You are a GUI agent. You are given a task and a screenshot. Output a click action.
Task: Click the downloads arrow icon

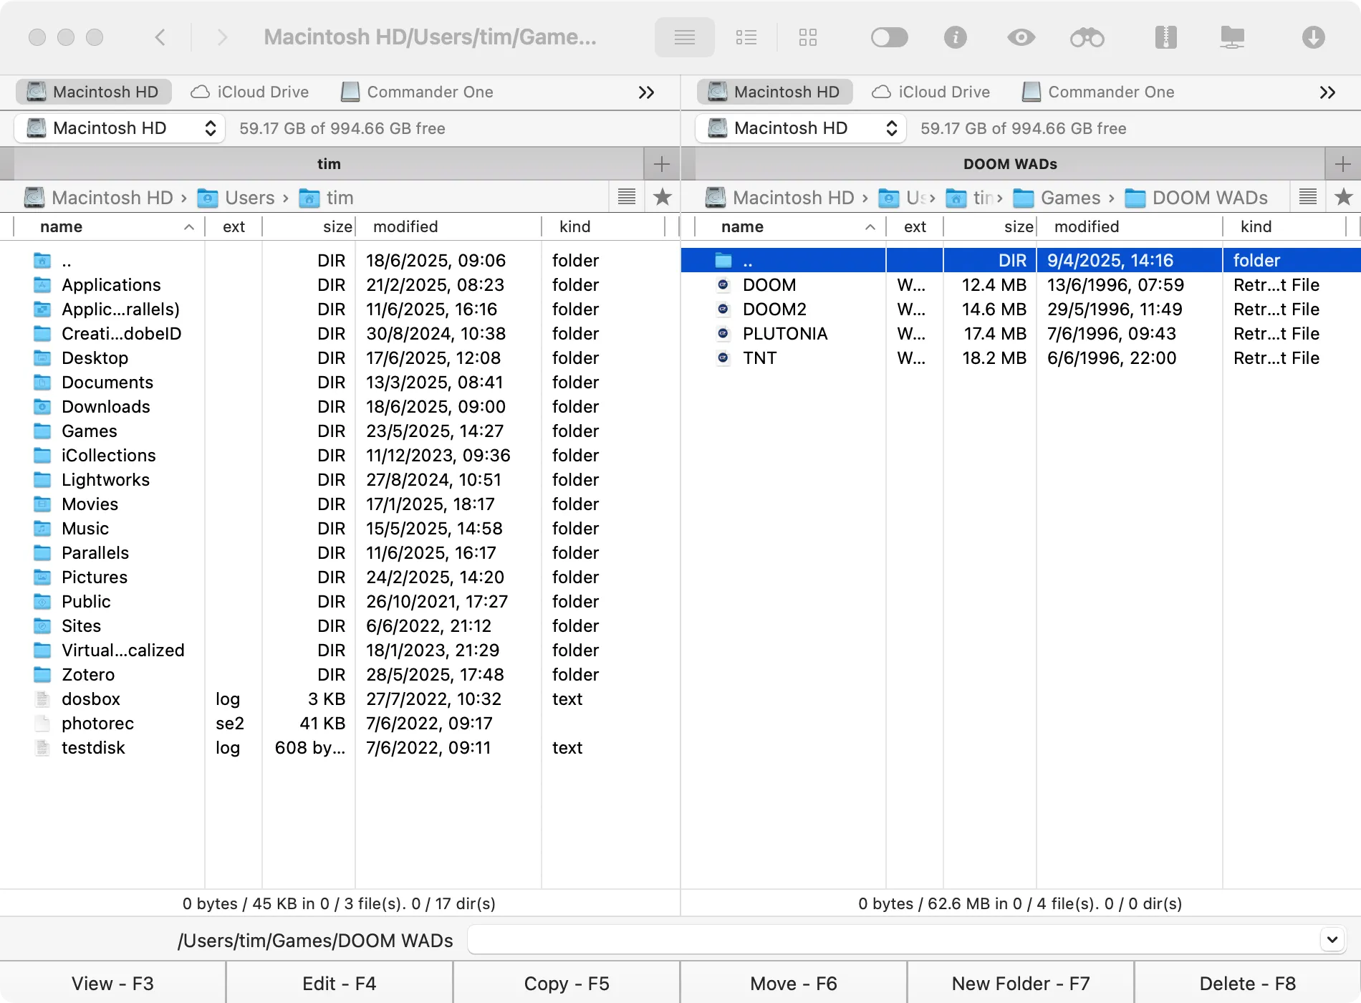(x=1313, y=37)
